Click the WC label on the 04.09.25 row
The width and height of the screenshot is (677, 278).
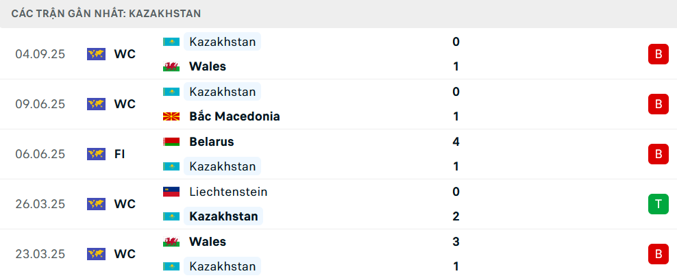125,54
